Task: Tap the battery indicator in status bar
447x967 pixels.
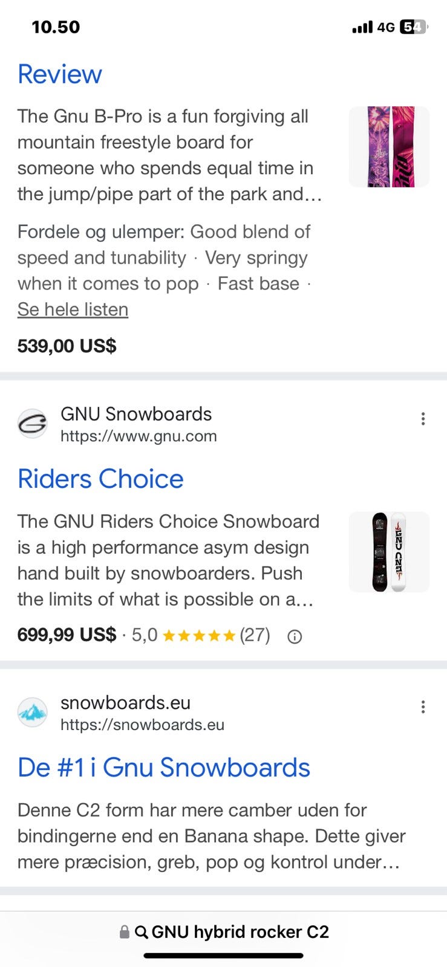Action: [414, 27]
